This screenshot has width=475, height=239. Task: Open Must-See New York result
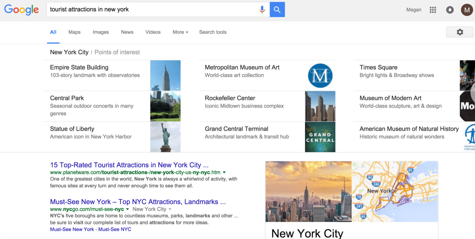[138, 202]
